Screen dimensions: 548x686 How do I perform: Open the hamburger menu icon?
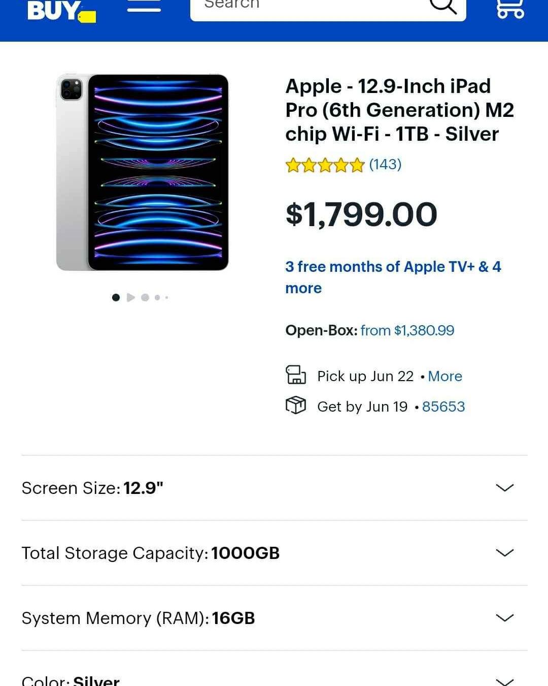[144, 6]
